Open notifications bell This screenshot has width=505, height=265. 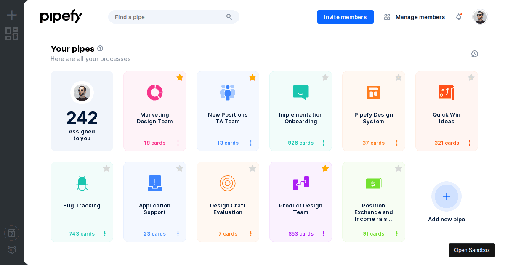(459, 16)
